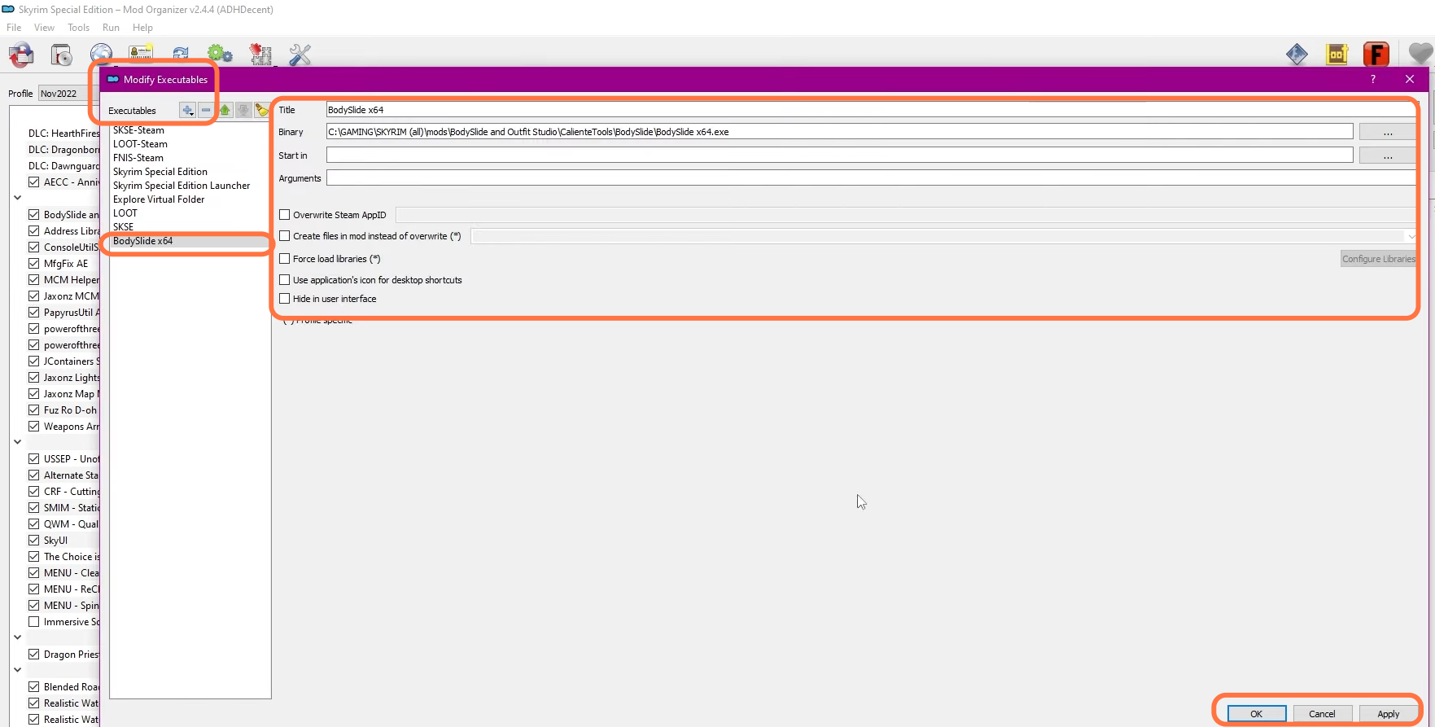The image size is (1435, 727).
Task: Click the Configure Libraries button
Action: pos(1379,259)
